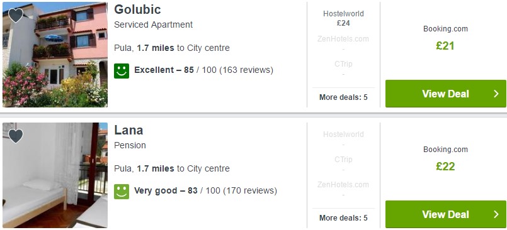Select the Hostelworld £24 offer for Golubic
This screenshot has width=507, height=230.
coord(343,18)
